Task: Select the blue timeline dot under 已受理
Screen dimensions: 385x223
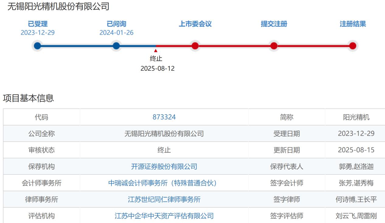Action: coord(37,46)
